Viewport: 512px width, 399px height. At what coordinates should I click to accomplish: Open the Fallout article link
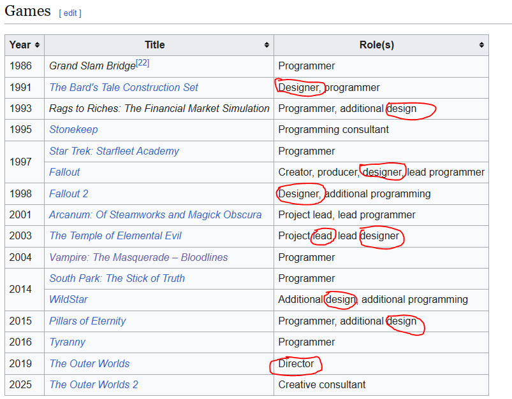tap(64, 172)
